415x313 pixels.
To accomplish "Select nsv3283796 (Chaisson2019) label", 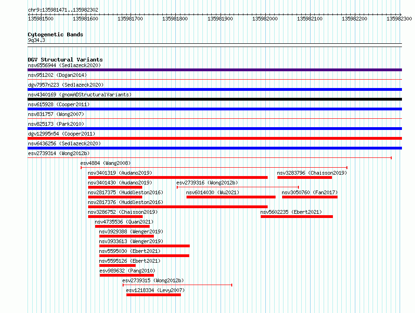I will coord(312,173).
